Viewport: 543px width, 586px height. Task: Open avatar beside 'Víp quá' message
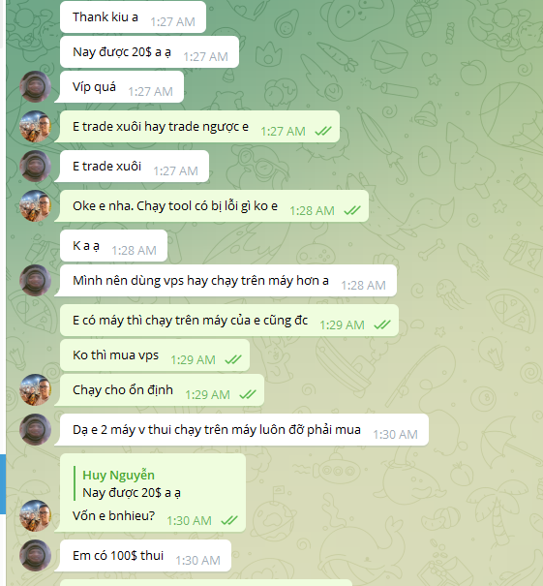[x=35, y=87]
